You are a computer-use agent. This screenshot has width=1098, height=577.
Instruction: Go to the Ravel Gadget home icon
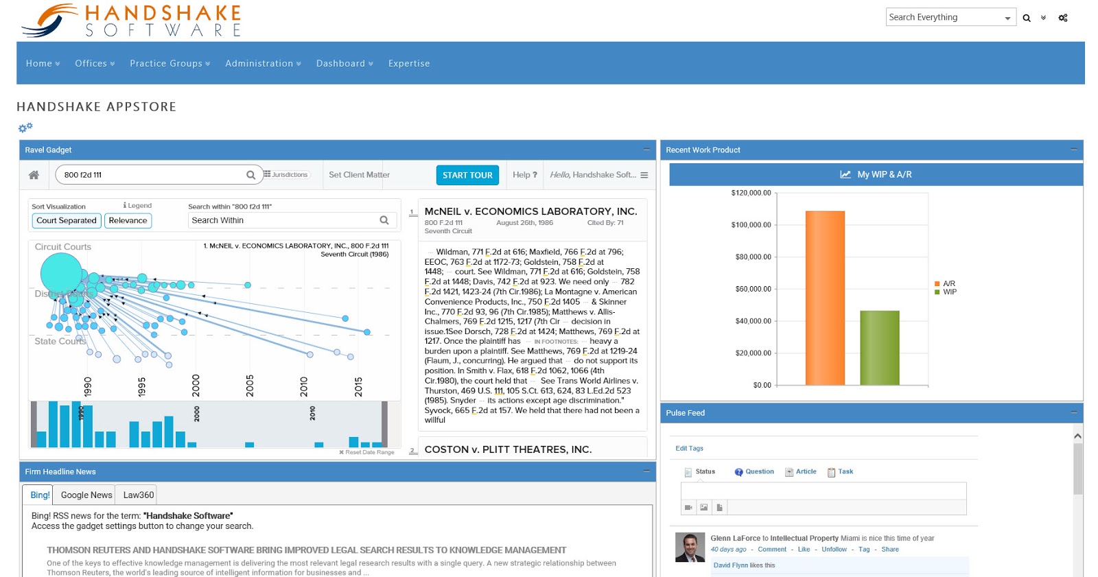click(34, 175)
